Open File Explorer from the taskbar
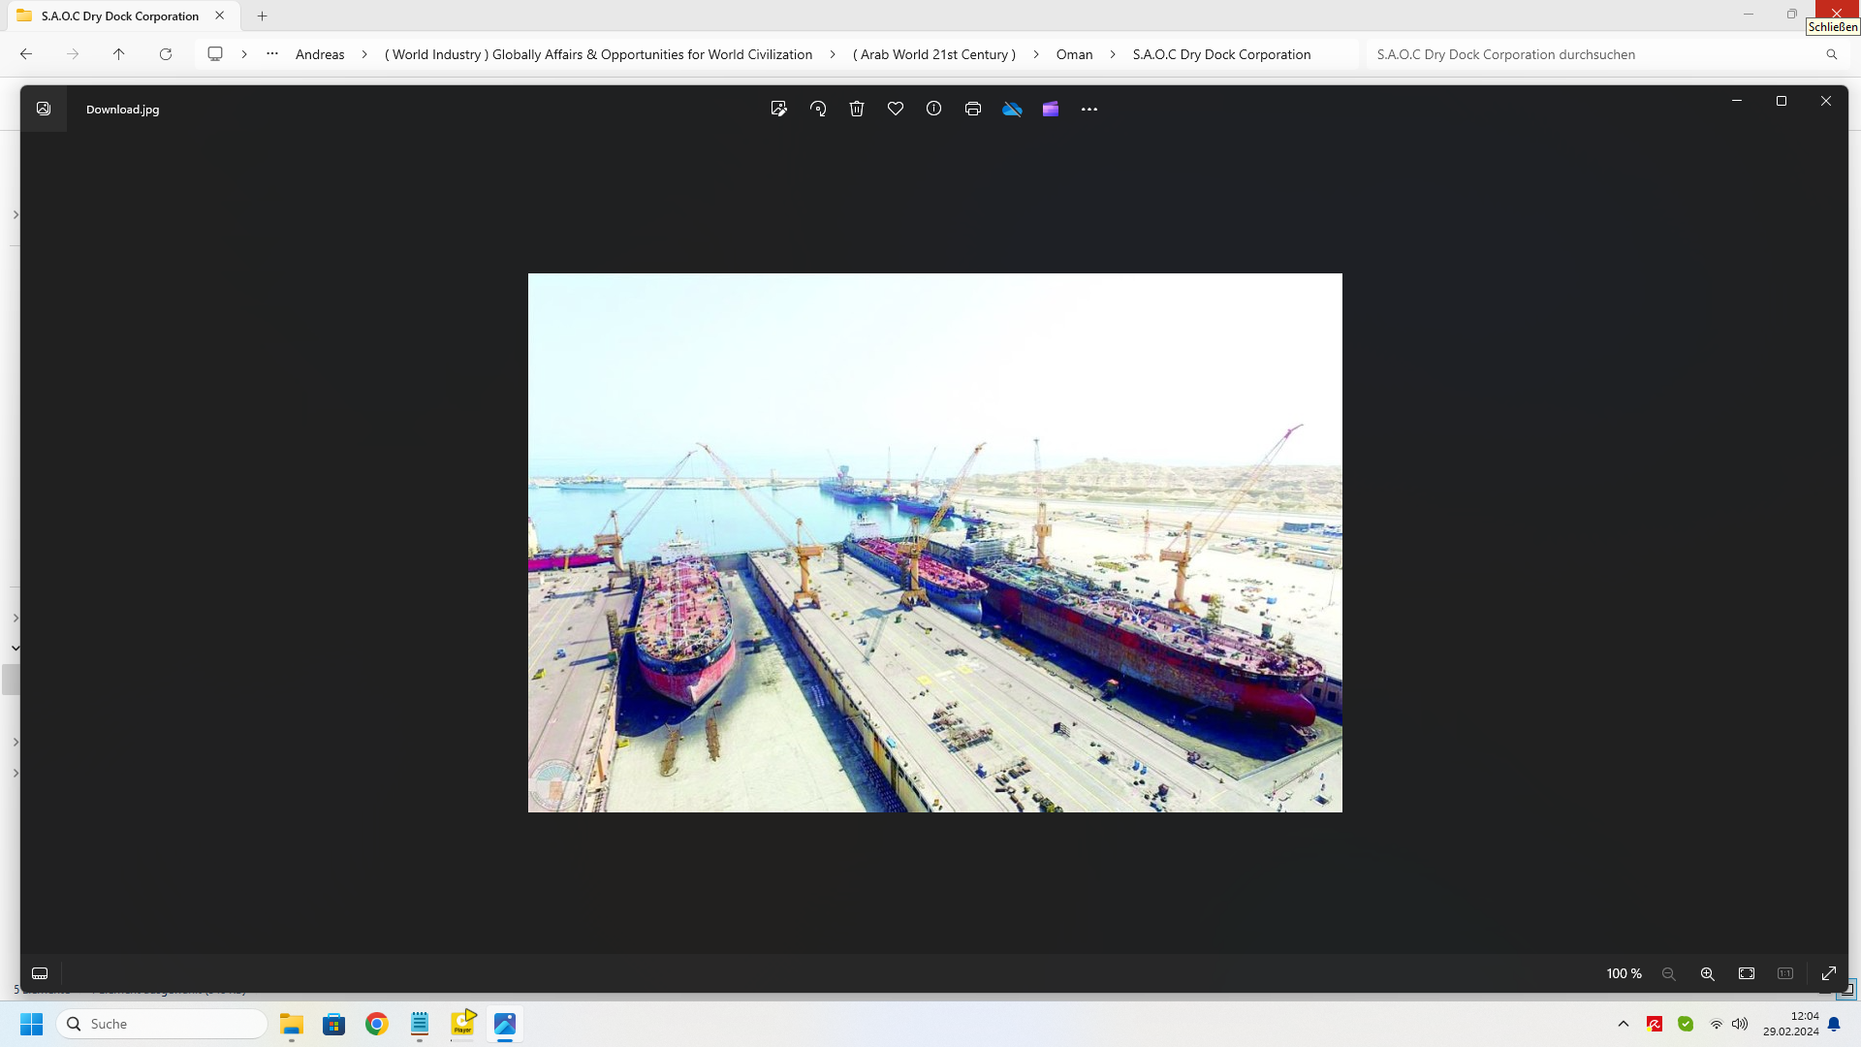The width and height of the screenshot is (1861, 1047). point(292,1024)
